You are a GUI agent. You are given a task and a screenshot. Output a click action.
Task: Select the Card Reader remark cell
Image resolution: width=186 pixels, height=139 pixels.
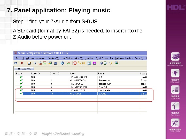tap(119, 90)
